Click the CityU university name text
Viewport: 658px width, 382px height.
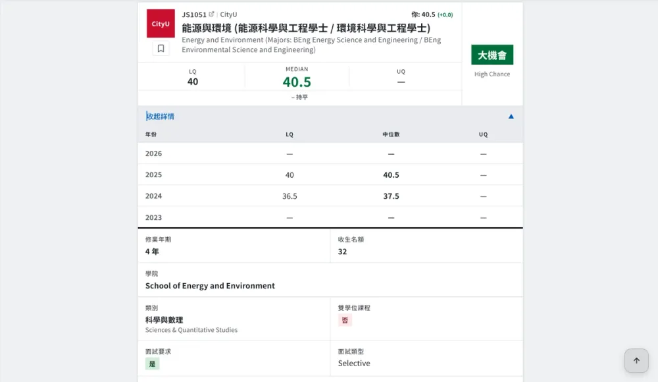tap(229, 14)
